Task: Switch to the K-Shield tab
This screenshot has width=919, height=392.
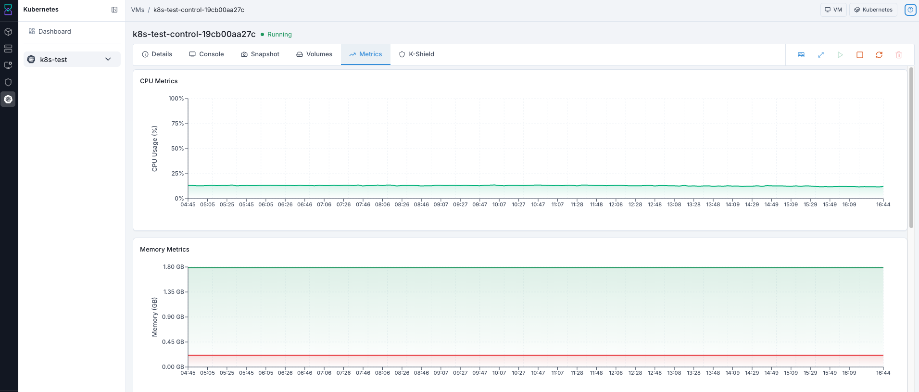Action: pyautogui.click(x=416, y=54)
